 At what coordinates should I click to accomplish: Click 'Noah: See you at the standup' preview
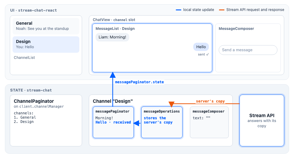pos(42,29)
